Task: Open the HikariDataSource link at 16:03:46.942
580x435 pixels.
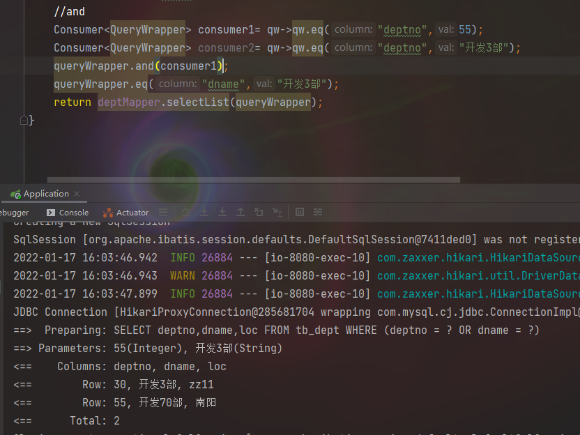Action: [x=478, y=257]
